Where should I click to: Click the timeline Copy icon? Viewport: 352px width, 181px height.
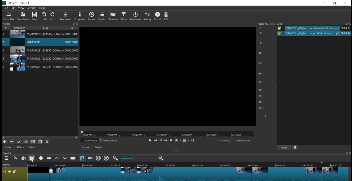click(x=24, y=158)
